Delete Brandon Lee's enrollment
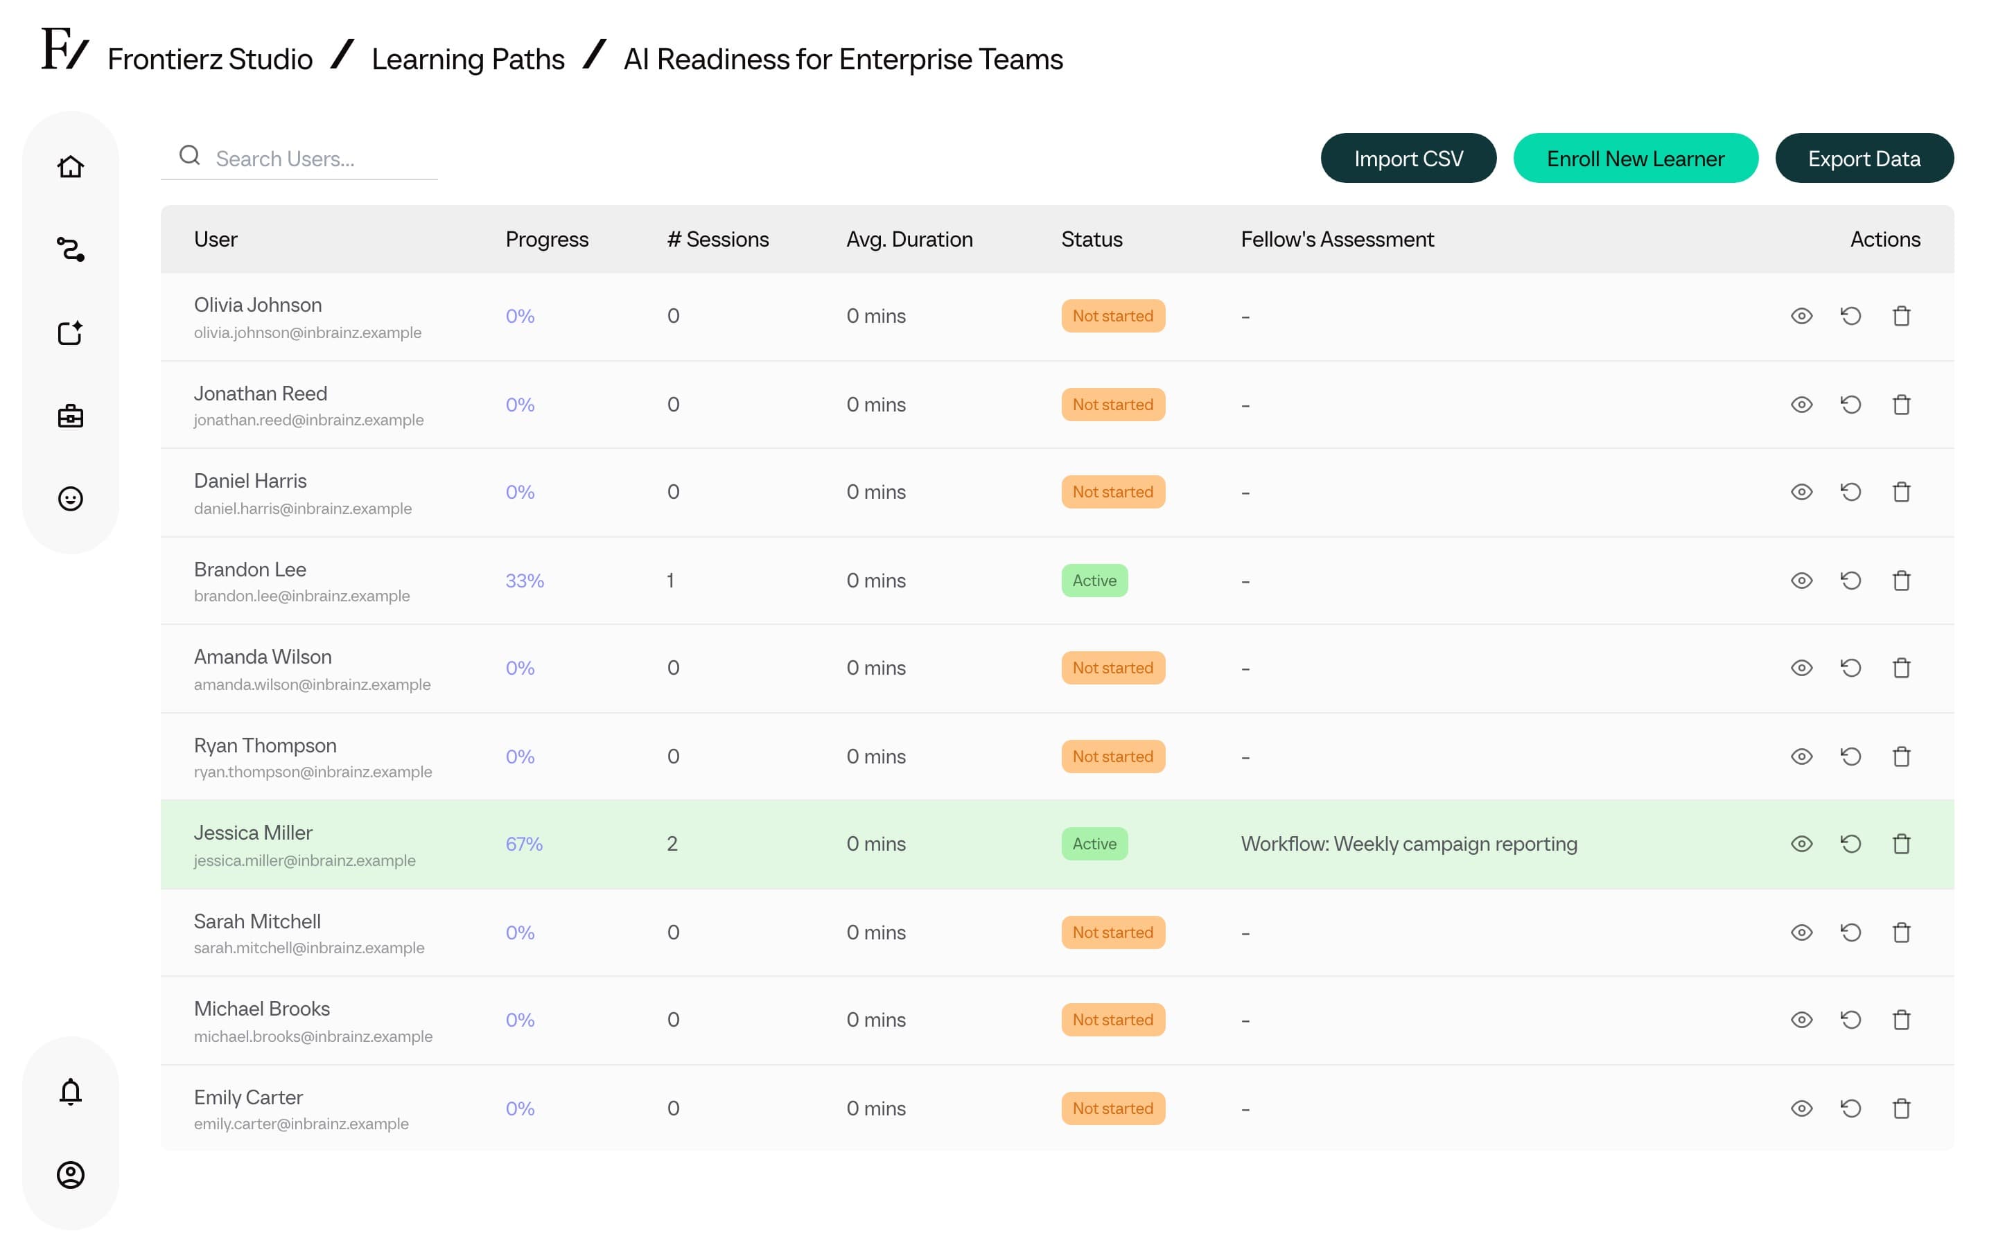Image resolution: width=1996 pixels, height=1247 pixels. point(1901,581)
